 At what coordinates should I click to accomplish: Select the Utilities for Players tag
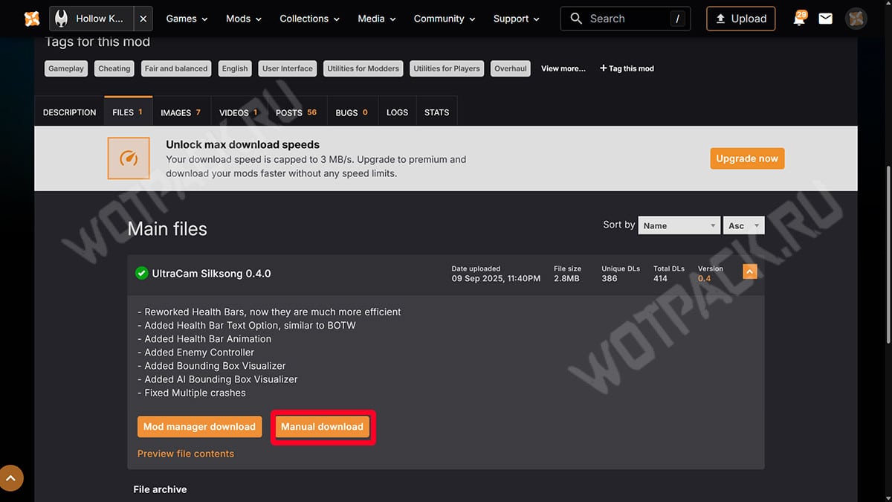click(447, 68)
